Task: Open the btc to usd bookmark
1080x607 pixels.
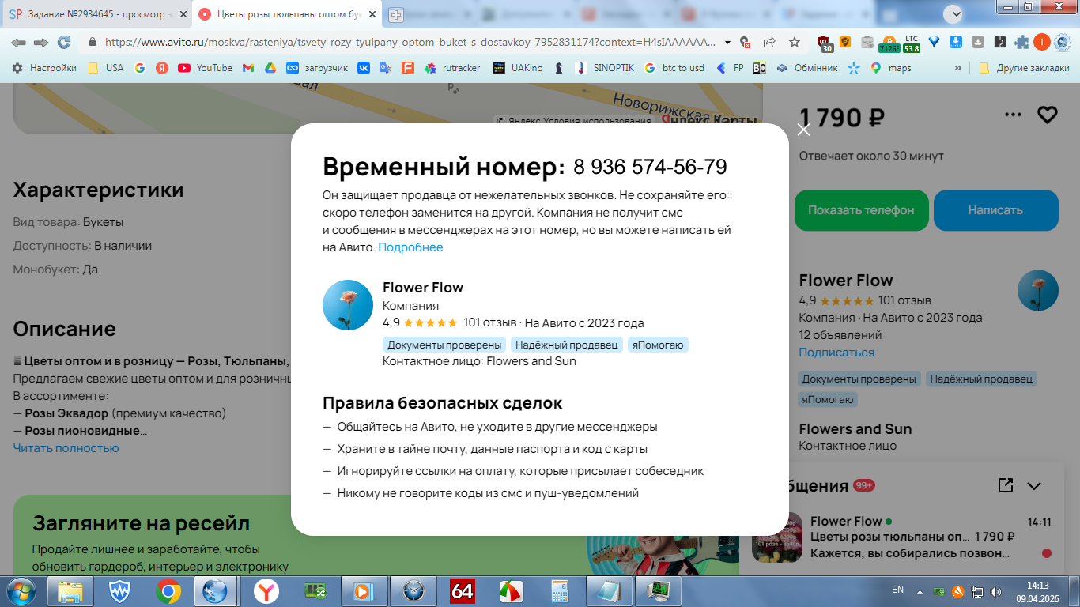Action: (x=674, y=68)
